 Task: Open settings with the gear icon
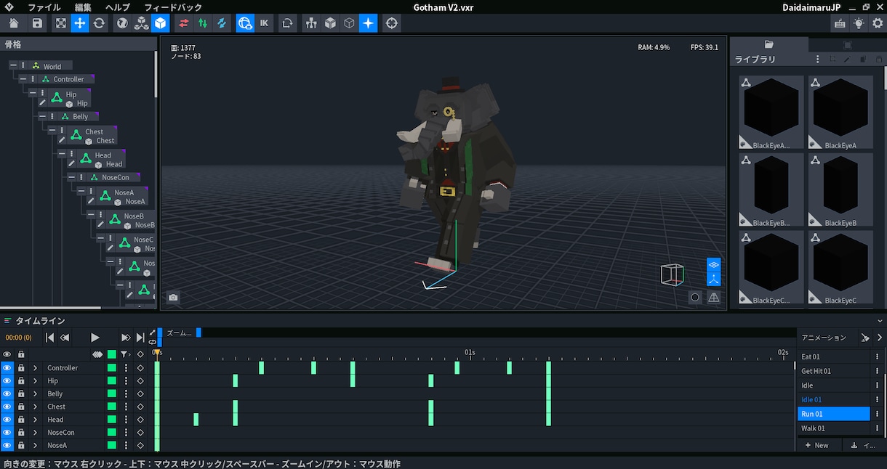878,23
